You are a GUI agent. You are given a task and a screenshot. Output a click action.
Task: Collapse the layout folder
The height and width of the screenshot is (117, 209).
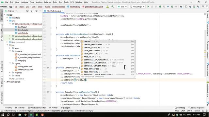(10, 64)
